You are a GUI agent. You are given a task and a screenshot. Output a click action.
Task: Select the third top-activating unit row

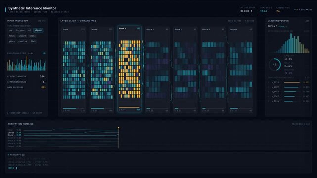[x=288, y=92]
